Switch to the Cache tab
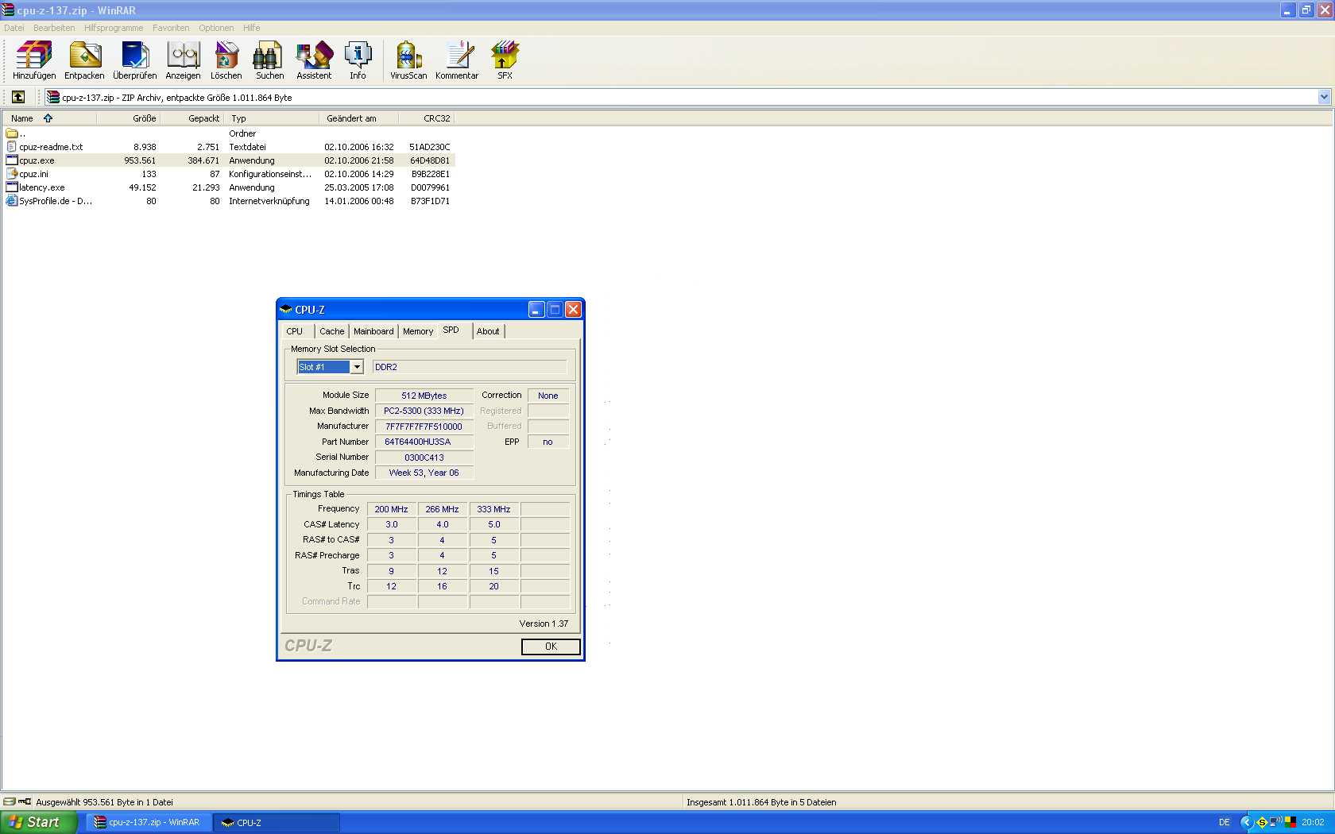The width and height of the screenshot is (1335, 834). (332, 331)
